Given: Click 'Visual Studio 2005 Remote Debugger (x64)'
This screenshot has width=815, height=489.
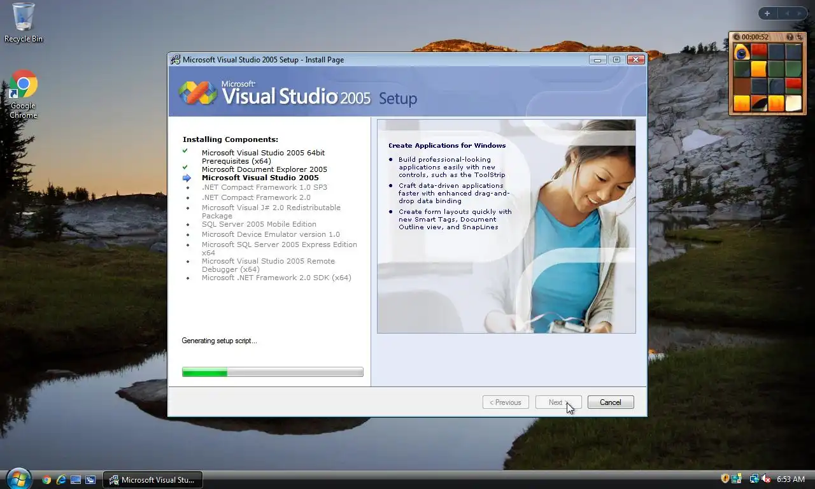Looking at the screenshot, I should (x=268, y=265).
